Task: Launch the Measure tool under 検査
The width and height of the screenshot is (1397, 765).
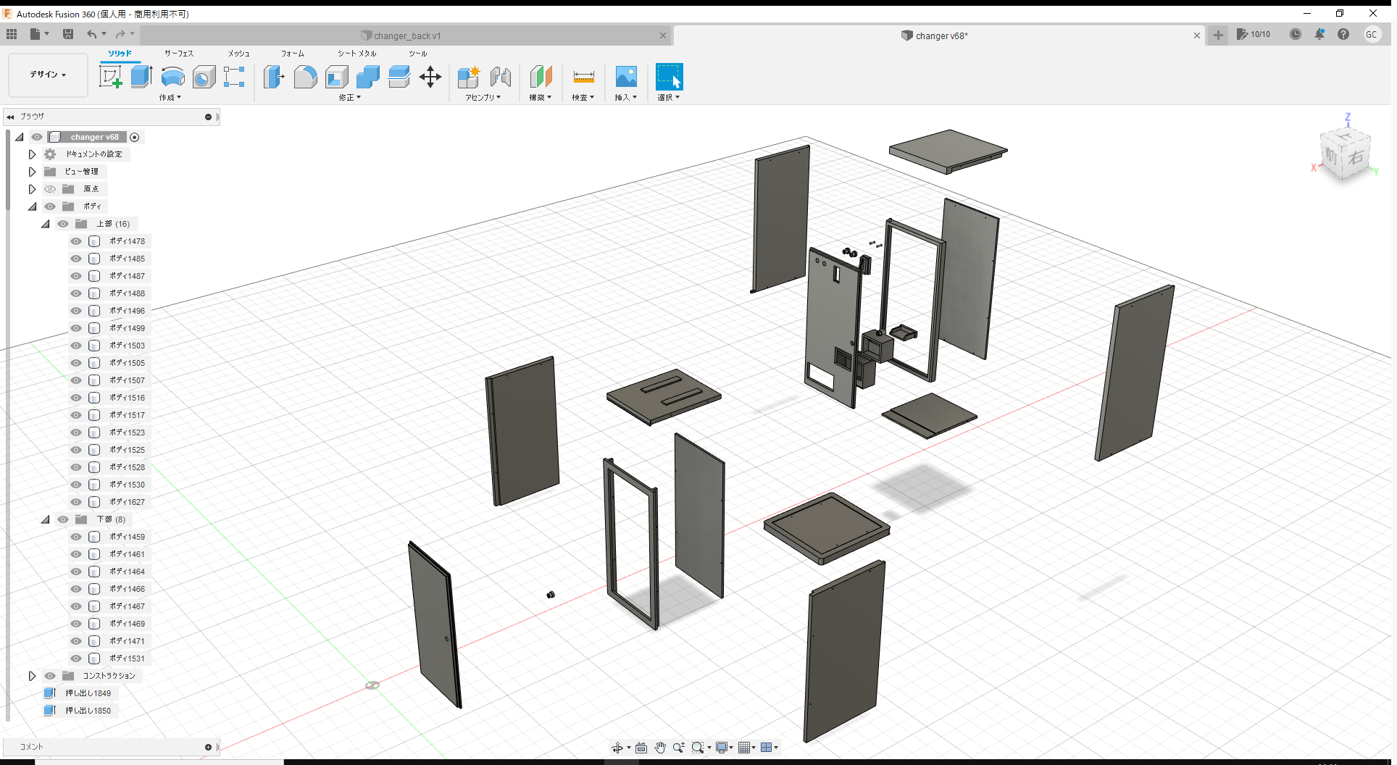Action: (583, 76)
